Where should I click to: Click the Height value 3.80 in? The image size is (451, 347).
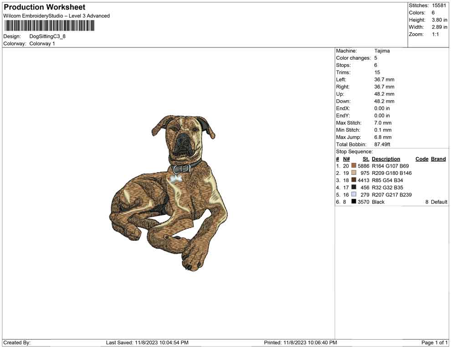[x=440, y=20]
